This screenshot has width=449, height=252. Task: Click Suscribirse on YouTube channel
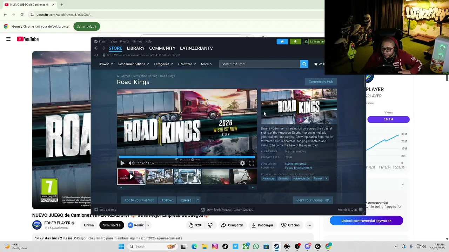coord(112,225)
